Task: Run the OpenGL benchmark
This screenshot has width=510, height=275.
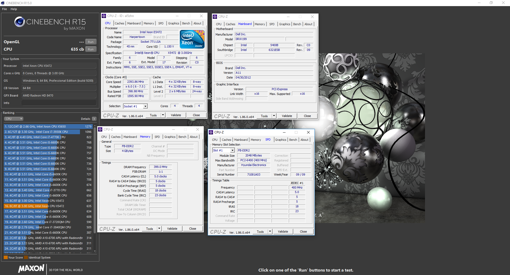Action: coord(91,42)
